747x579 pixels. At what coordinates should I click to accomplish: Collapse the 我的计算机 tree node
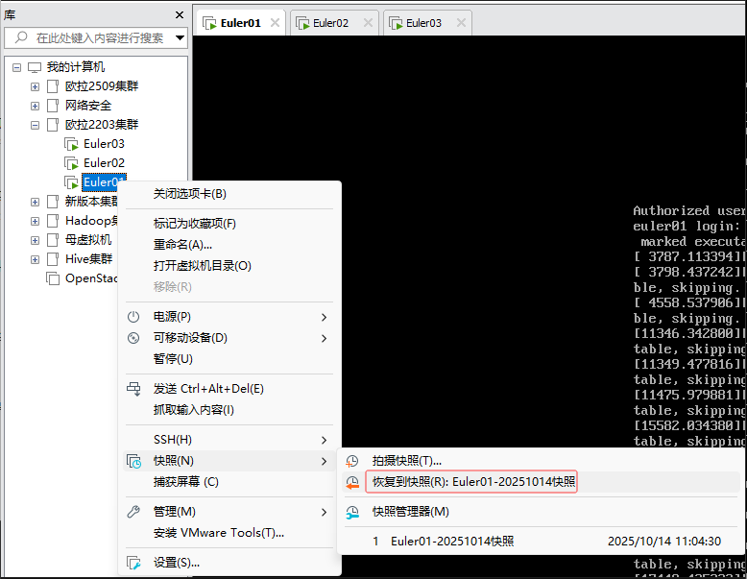click(x=16, y=67)
